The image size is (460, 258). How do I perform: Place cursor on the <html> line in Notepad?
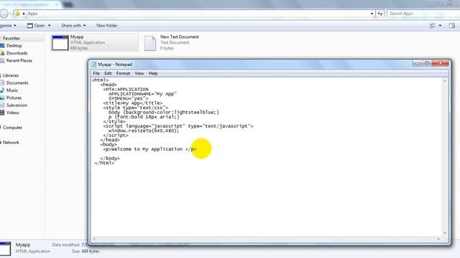[101, 80]
